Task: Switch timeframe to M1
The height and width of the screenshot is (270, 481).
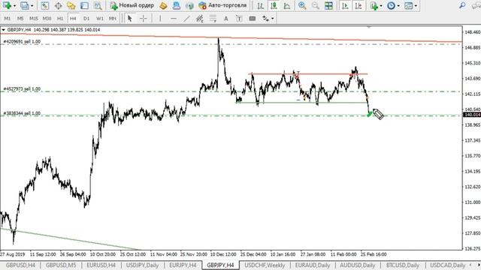Action: 7,19
